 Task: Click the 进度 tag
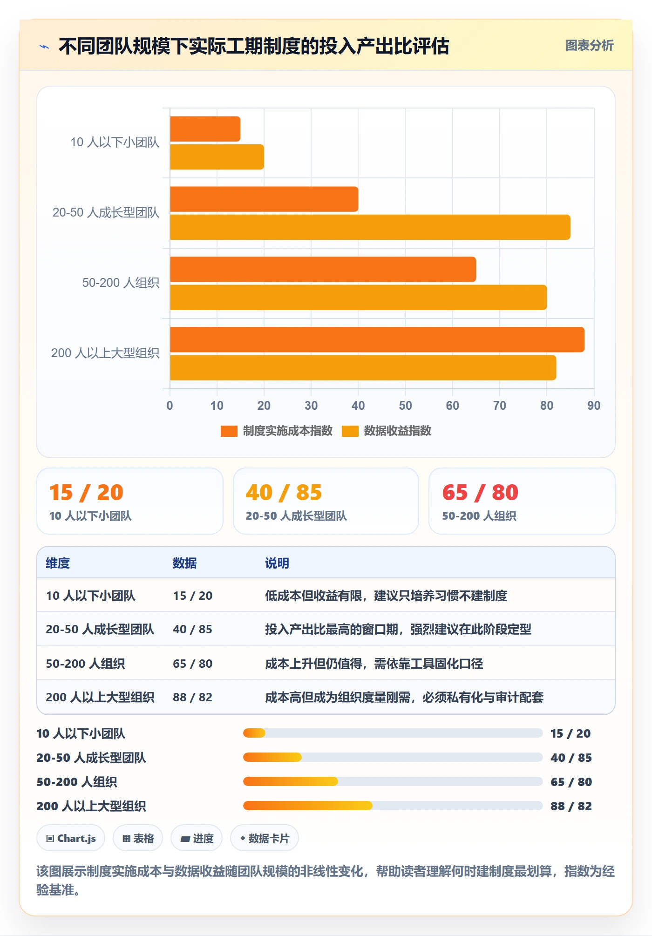click(197, 838)
